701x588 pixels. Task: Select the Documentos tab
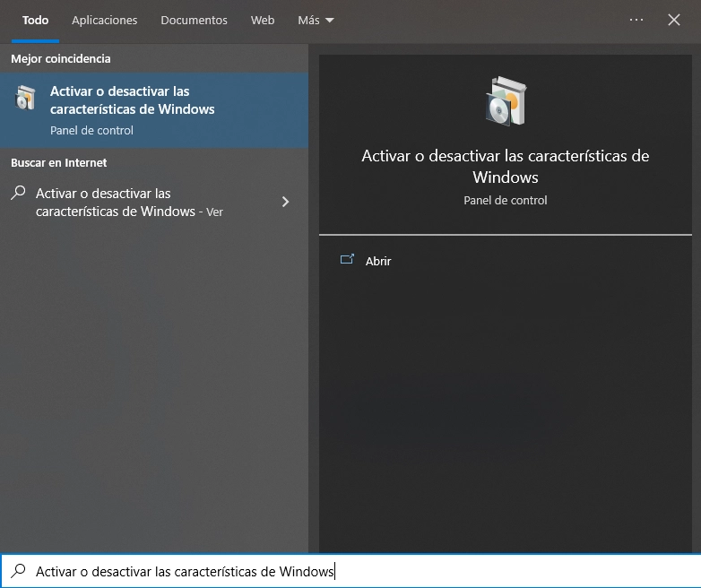click(194, 20)
